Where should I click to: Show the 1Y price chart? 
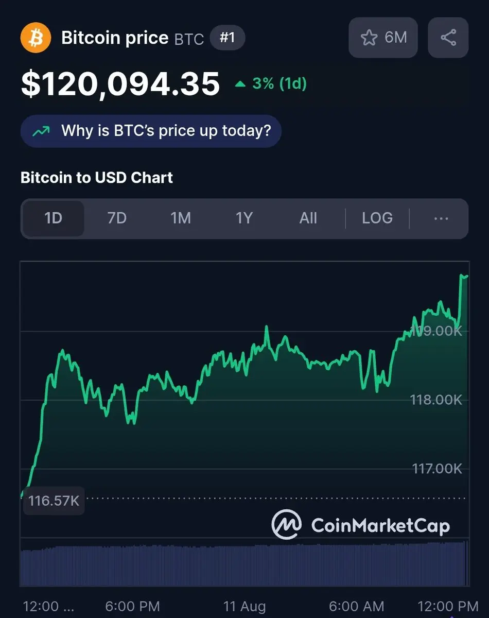point(244,218)
